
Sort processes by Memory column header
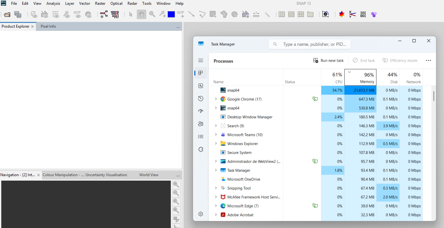(x=360, y=78)
